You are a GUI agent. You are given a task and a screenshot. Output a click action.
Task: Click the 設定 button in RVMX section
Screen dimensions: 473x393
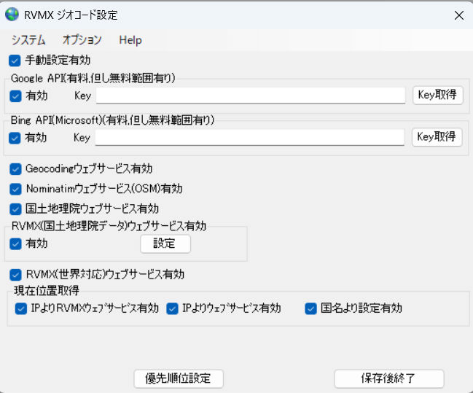[x=165, y=244]
